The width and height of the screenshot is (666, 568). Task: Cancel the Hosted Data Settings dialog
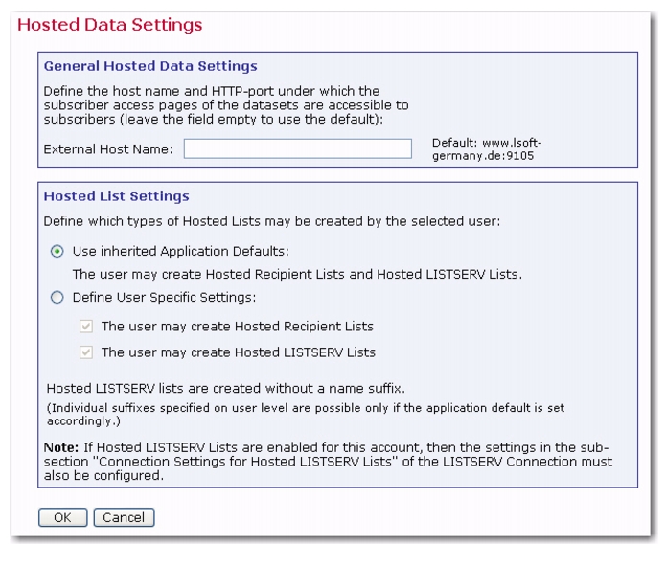124,517
